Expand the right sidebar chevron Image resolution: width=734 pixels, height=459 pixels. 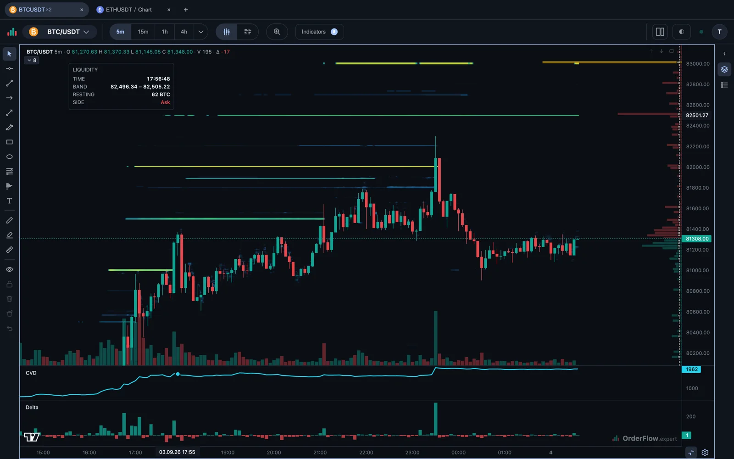coord(724,54)
